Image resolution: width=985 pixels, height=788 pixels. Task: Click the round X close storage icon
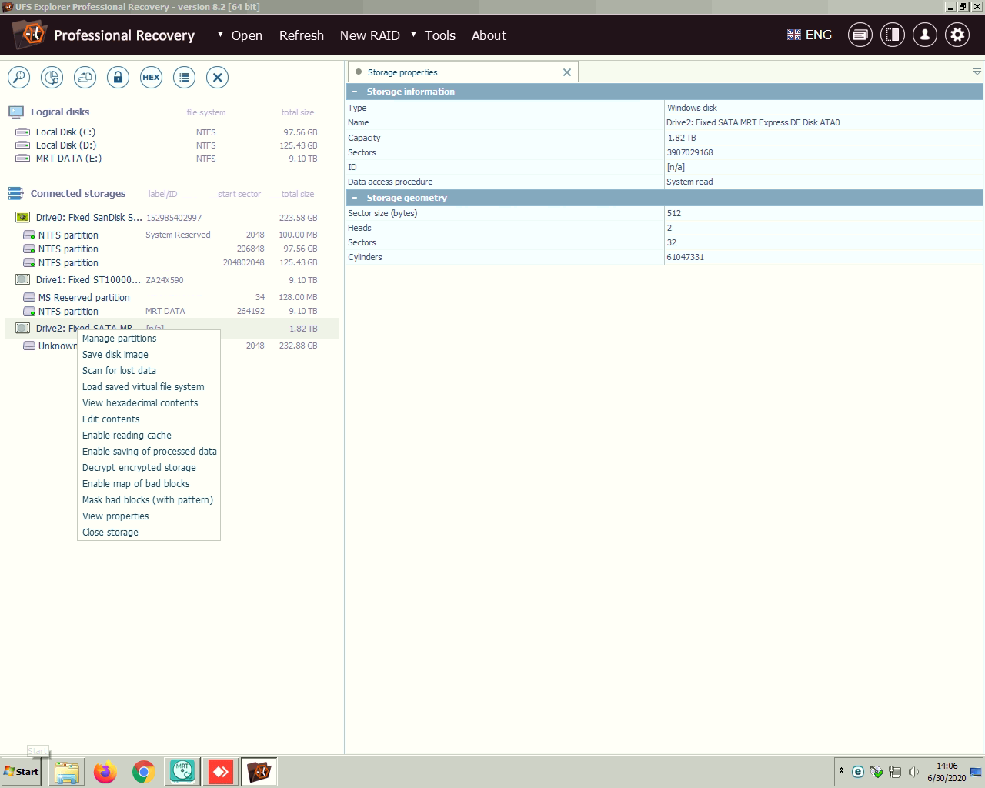pyautogui.click(x=217, y=77)
